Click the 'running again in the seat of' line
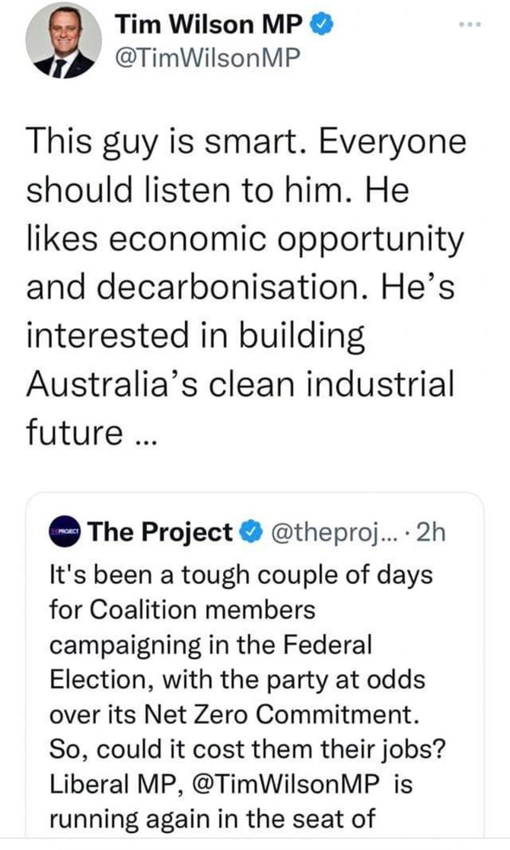 [212, 820]
